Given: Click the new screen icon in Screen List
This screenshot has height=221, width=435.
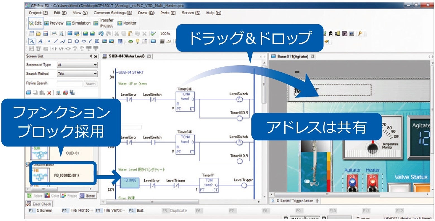Looking at the screenshot, I should 28,93.
